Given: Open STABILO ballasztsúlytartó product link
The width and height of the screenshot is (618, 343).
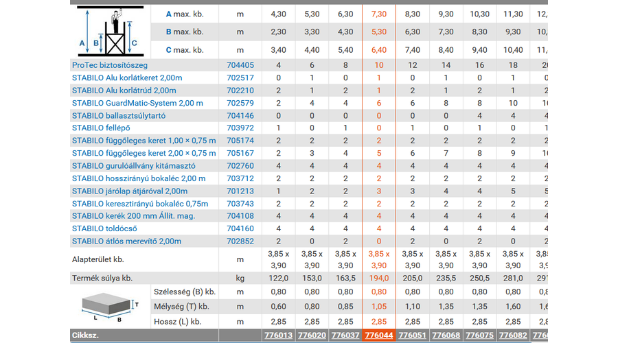Looking at the screenshot, I should coord(118,116).
